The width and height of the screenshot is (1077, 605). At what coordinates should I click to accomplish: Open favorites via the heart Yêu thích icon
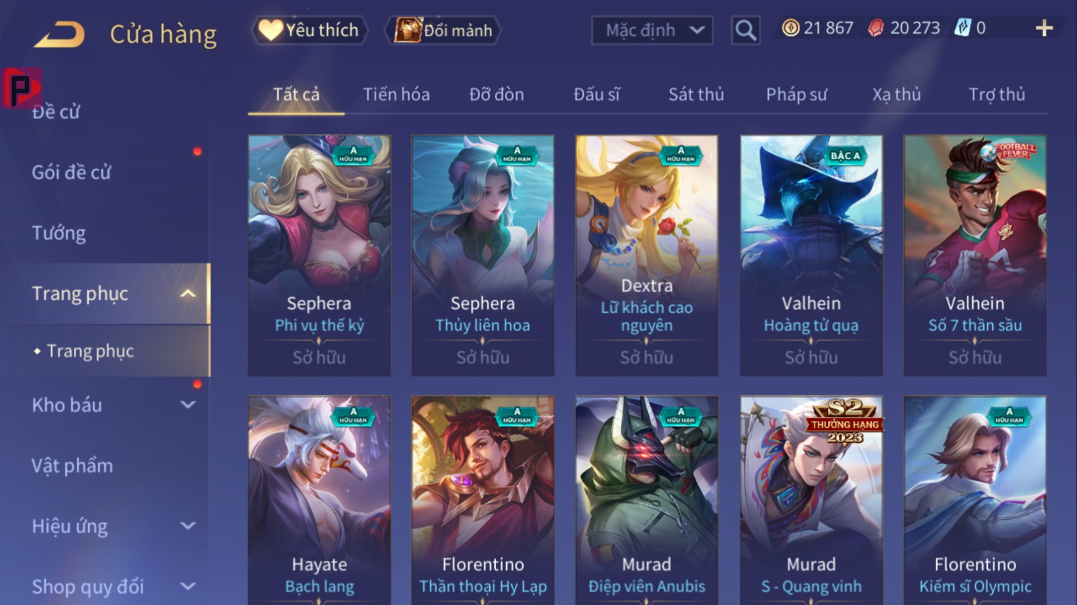click(x=271, y=30)
